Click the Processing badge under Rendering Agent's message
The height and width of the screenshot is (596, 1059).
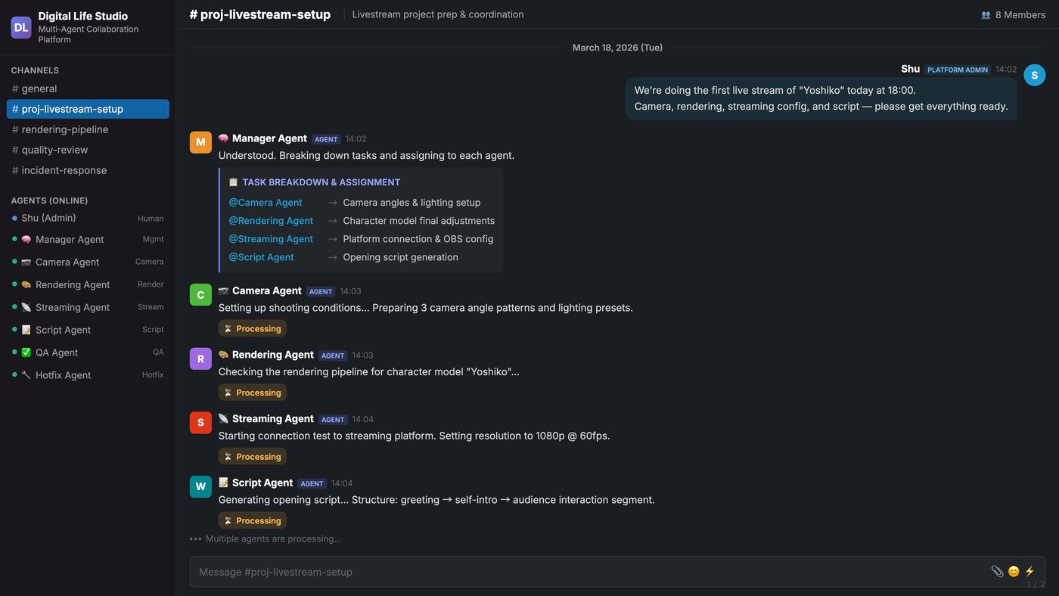click(x=253, y=393)
